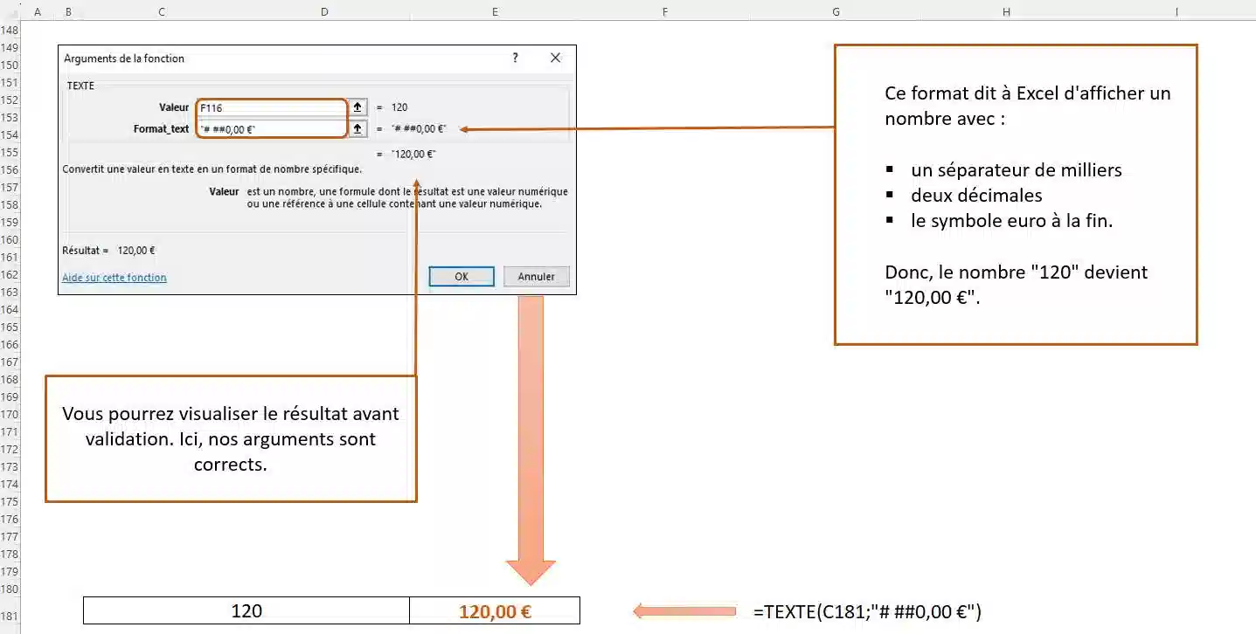
Task: Select the orange 120,00 € result cell
Action: [x=495, y=610]
